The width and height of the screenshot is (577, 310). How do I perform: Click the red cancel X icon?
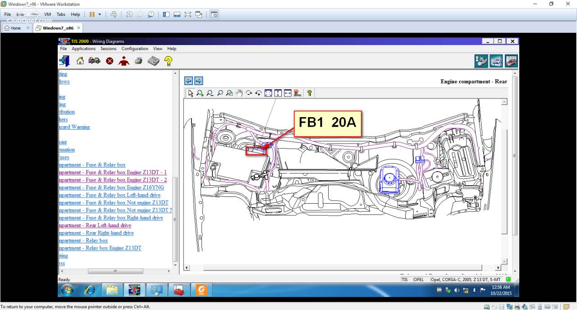point(110,61)
